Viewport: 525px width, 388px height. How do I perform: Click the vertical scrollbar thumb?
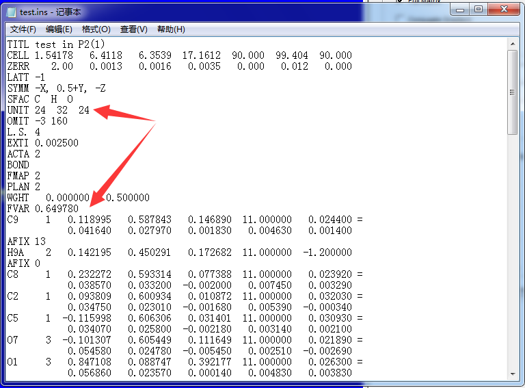513,92
